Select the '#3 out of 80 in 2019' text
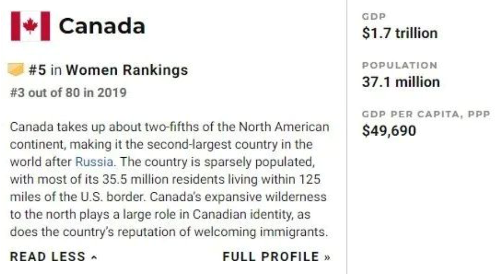The image size is (502, 274). (x=68, y=92)
